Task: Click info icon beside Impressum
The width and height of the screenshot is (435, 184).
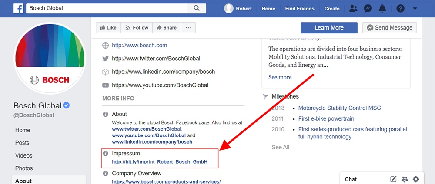Action: pyautogui.click(x=105, y=153)
